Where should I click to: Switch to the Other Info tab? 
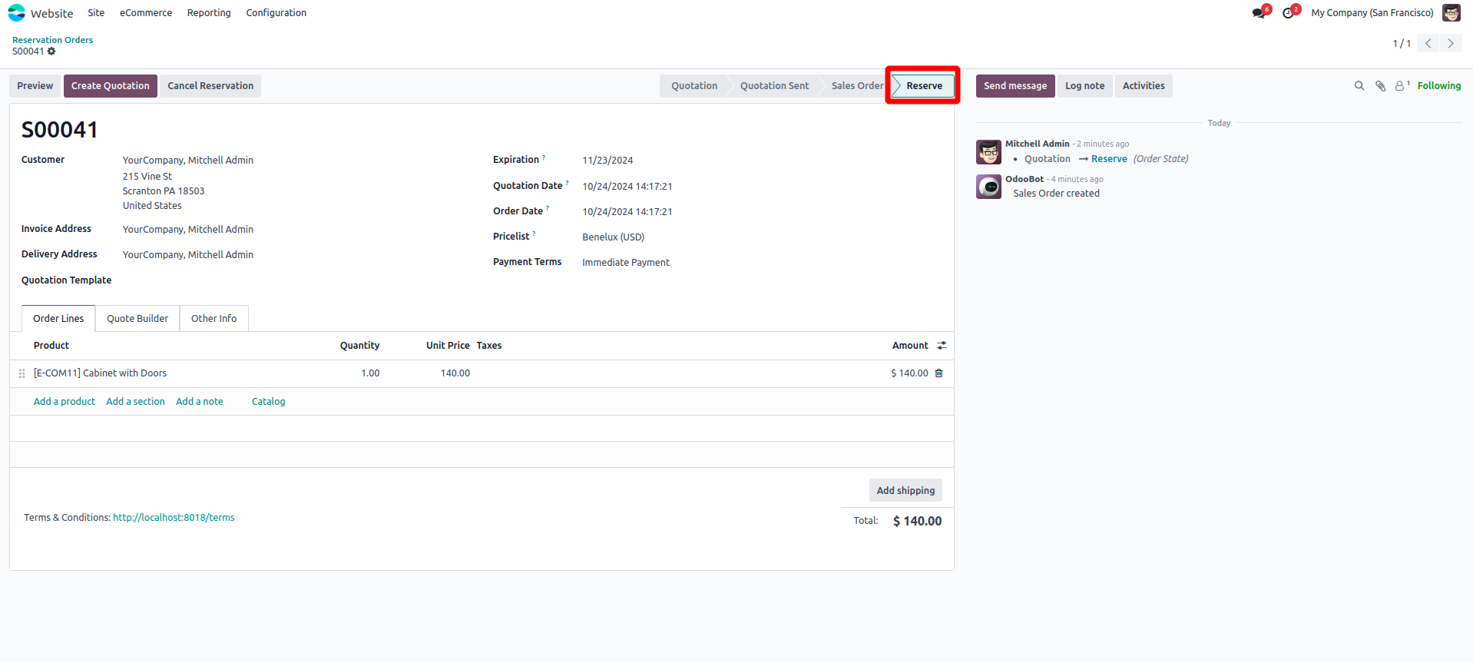[214, 319]
